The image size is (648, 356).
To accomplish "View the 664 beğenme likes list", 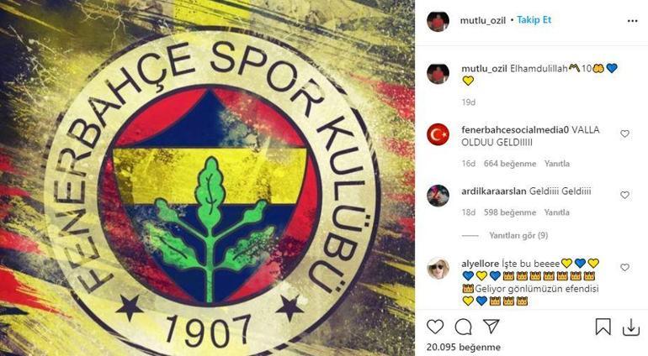I will [510, 164].
